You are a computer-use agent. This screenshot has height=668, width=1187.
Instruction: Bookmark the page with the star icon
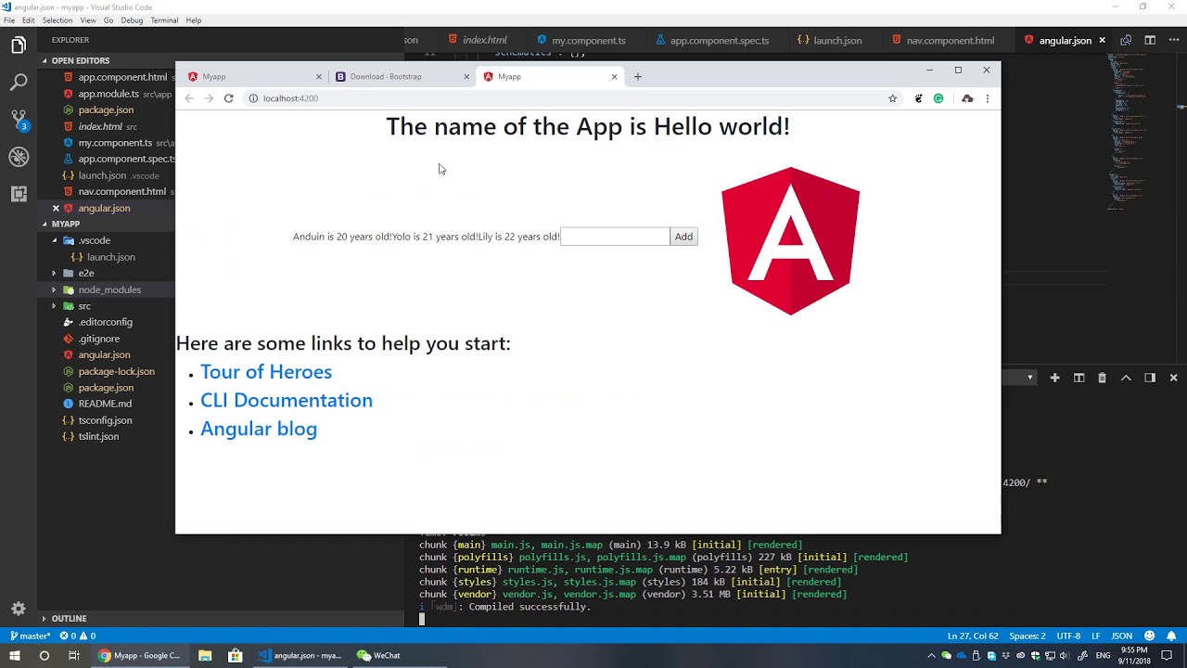coord(892,98)
